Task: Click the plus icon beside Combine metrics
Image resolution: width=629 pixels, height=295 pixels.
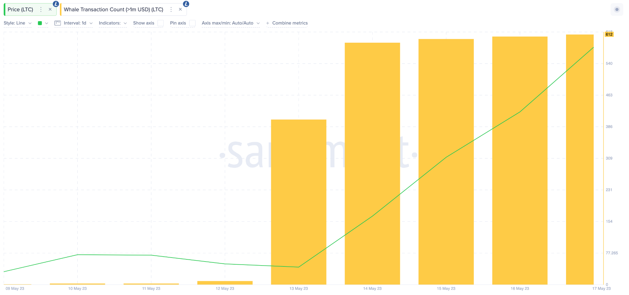Action: pos(268,23)
